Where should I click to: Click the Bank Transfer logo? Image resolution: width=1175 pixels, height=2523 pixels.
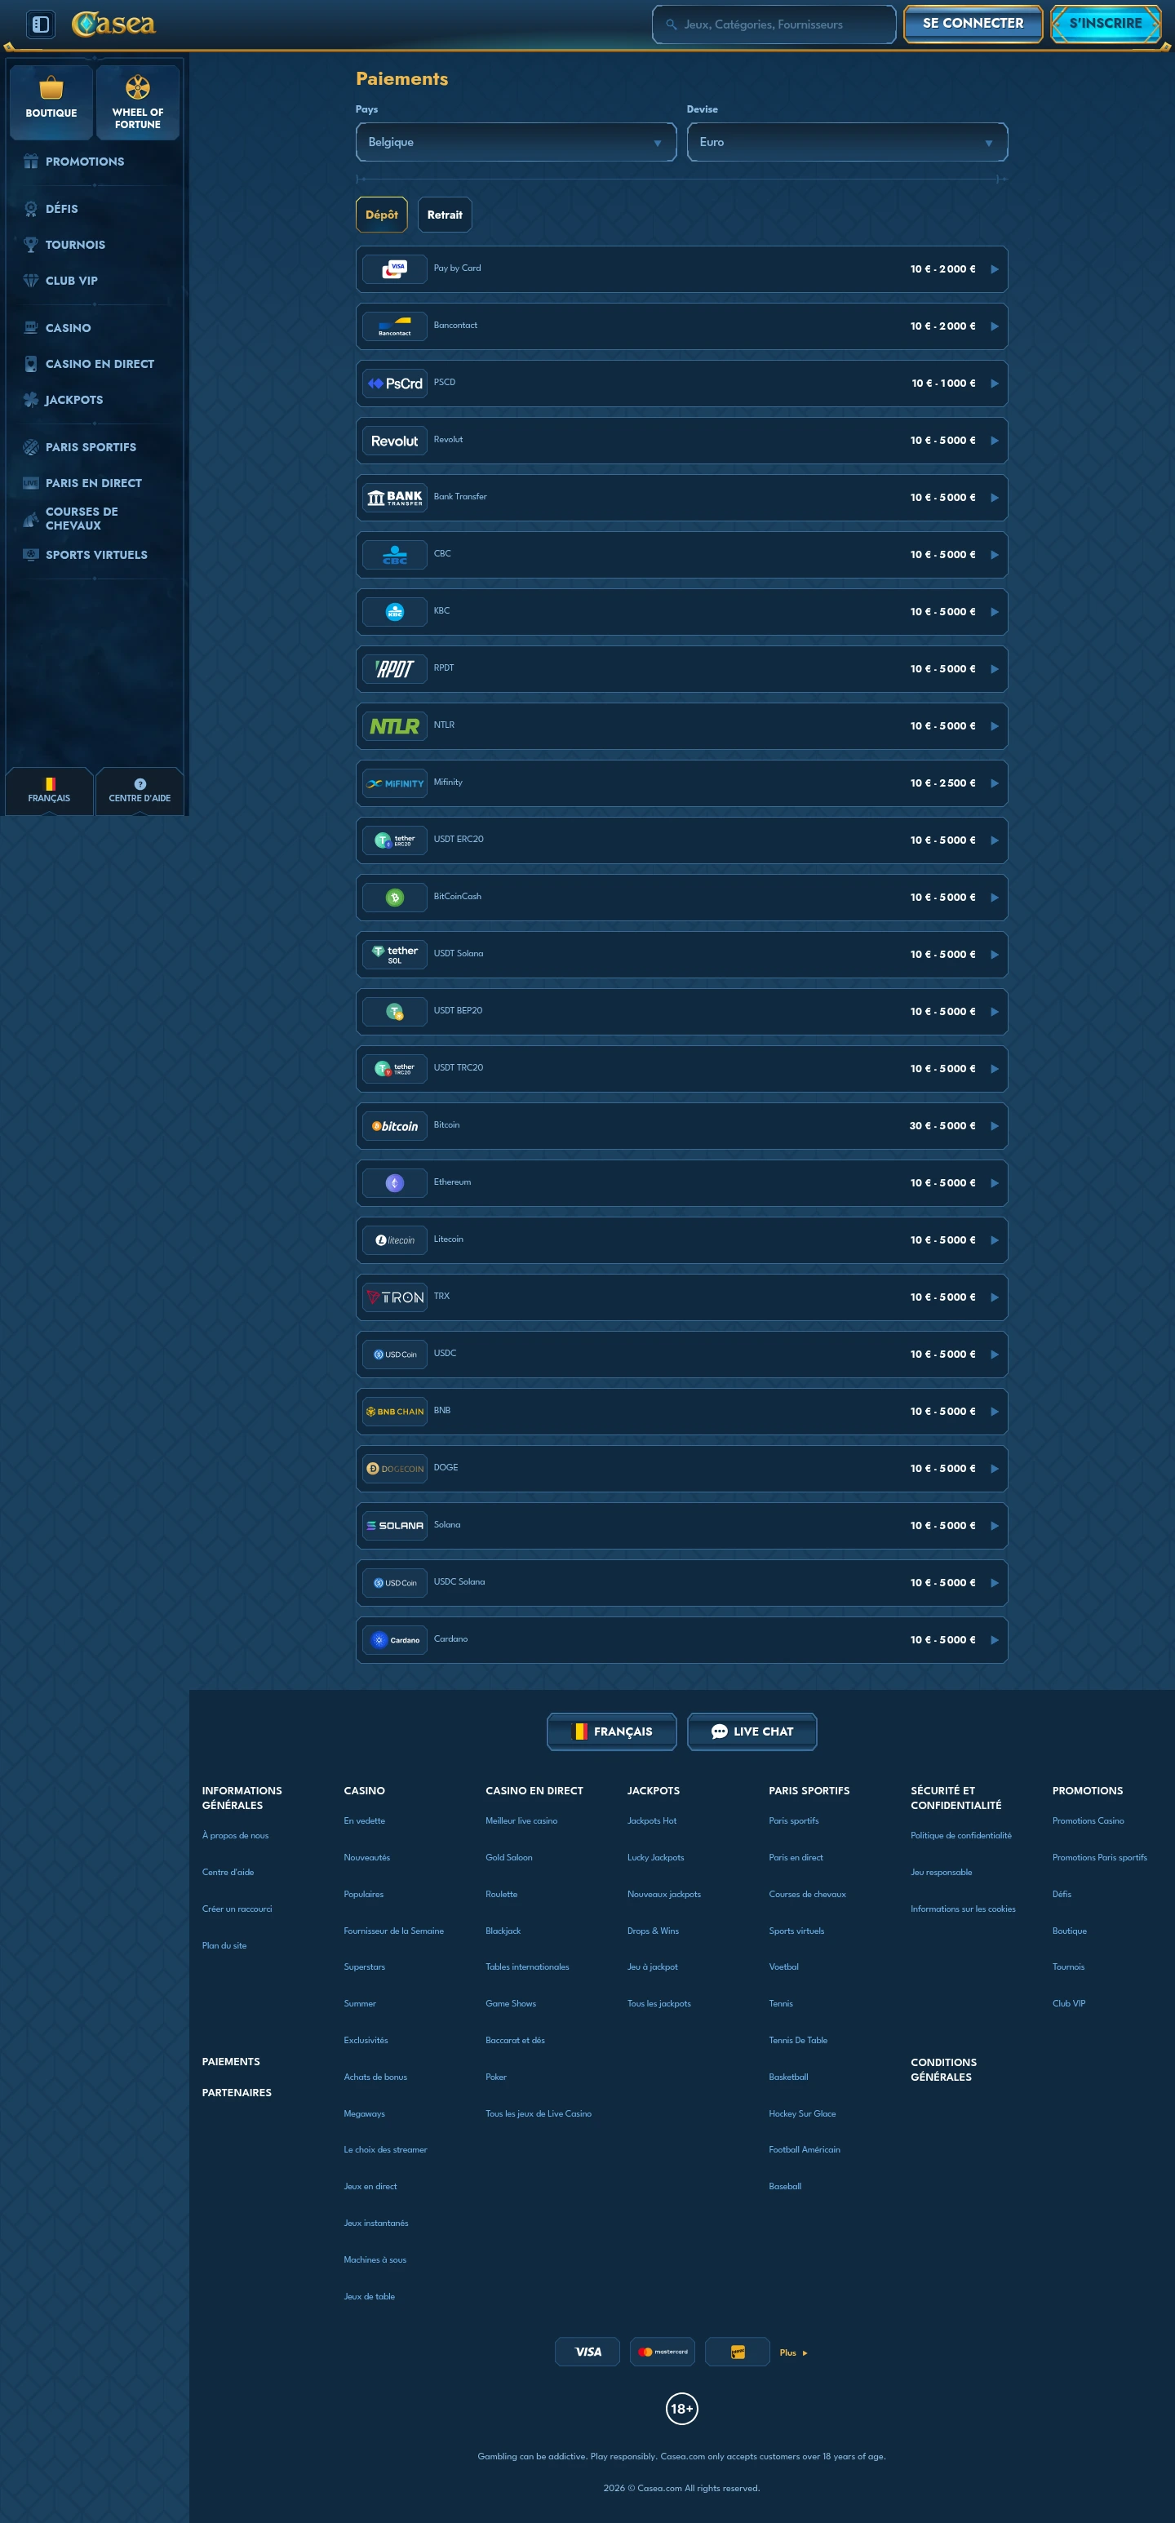coord(395,498)
